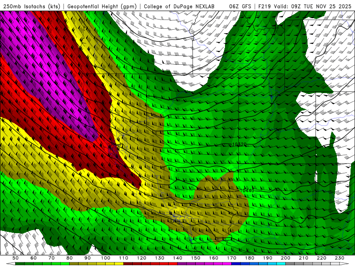Screen dimensions: 355x266
Task: Click the 10440 height contour label
Action: point(247,191)
